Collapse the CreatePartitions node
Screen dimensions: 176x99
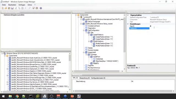coord(89,35)
